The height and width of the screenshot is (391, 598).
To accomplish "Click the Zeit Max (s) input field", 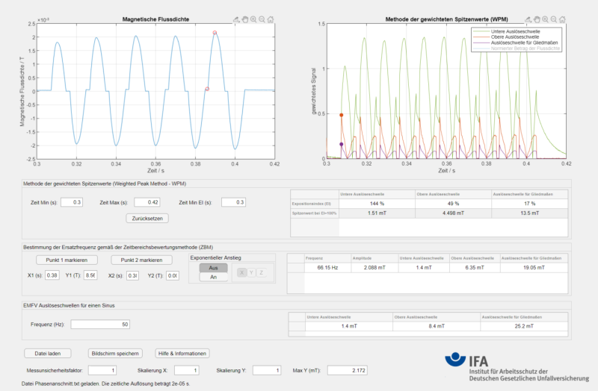I will [x=151, y=202].
